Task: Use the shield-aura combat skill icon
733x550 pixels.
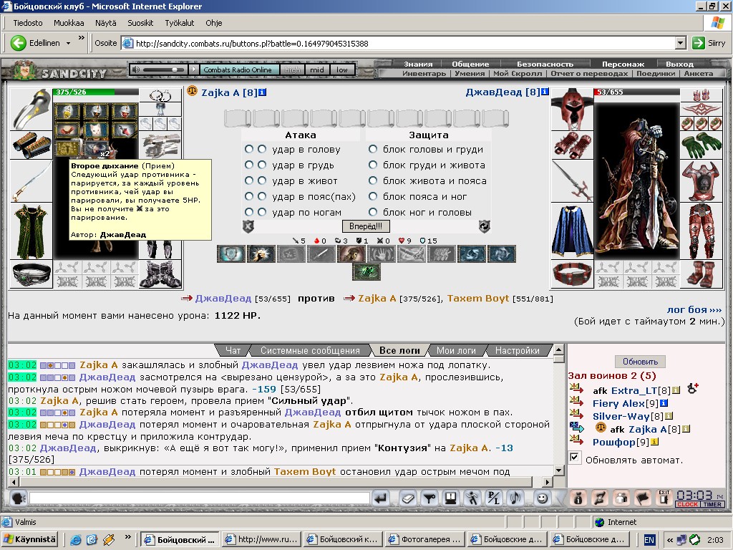Action: tap(231, 254)
